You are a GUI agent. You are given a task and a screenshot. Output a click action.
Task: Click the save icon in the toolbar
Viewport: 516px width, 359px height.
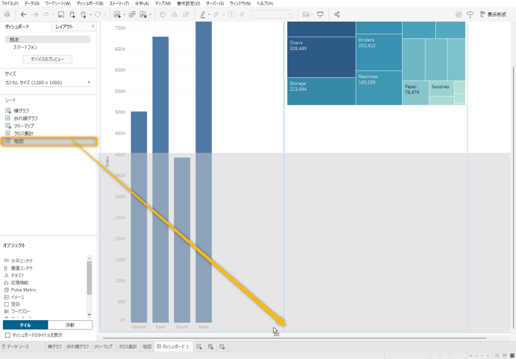(x=61, y=15)
